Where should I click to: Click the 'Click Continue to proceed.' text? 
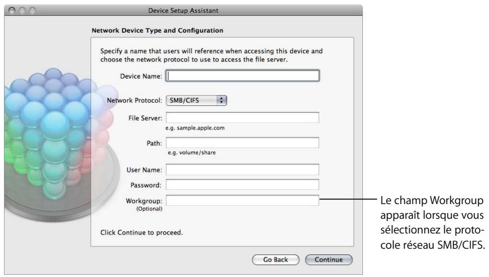tap(141, 232)
